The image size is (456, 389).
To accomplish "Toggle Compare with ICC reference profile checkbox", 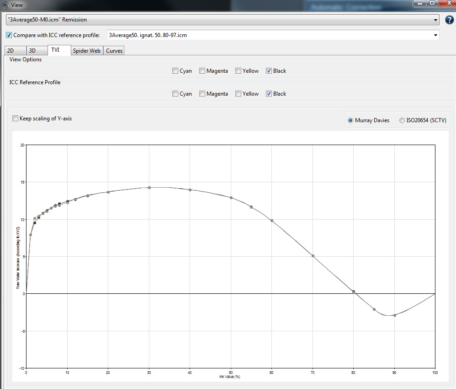I will click(x=9, y=35).
